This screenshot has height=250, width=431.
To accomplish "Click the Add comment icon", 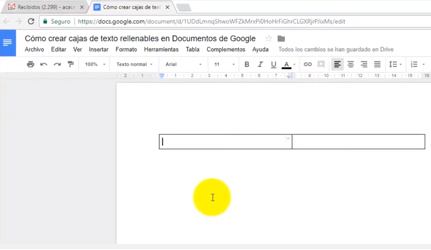I will [321, 64].
